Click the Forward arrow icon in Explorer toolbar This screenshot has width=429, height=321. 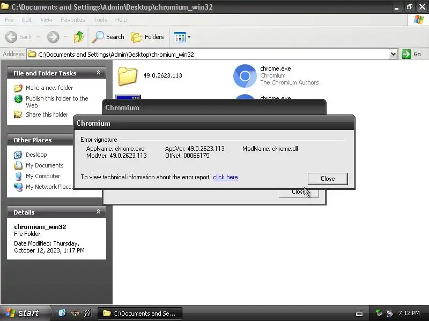53,37
